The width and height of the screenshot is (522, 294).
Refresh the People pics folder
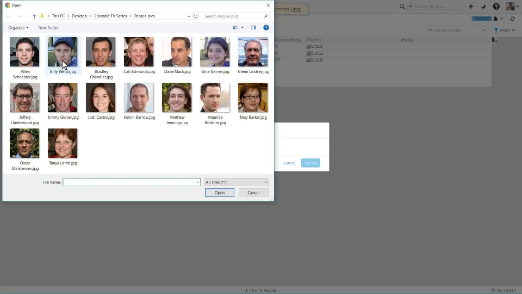click(x=195, y=16)
